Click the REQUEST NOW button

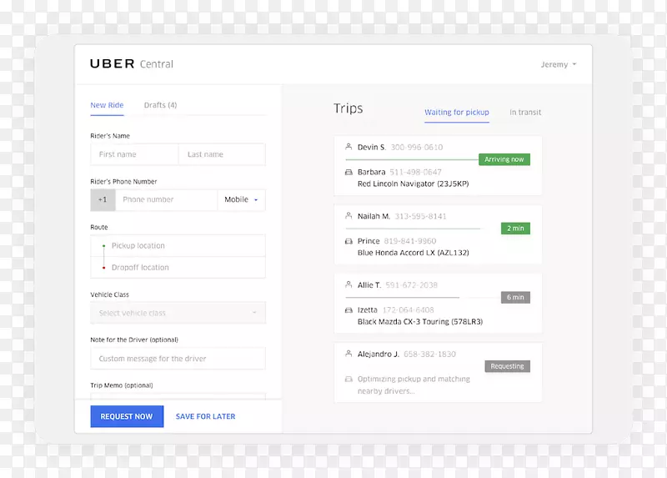click(127, 416)
